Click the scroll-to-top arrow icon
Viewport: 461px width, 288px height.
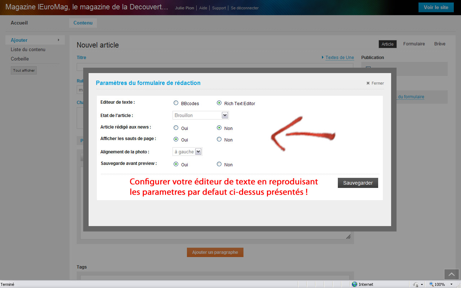tap(452, 274)
